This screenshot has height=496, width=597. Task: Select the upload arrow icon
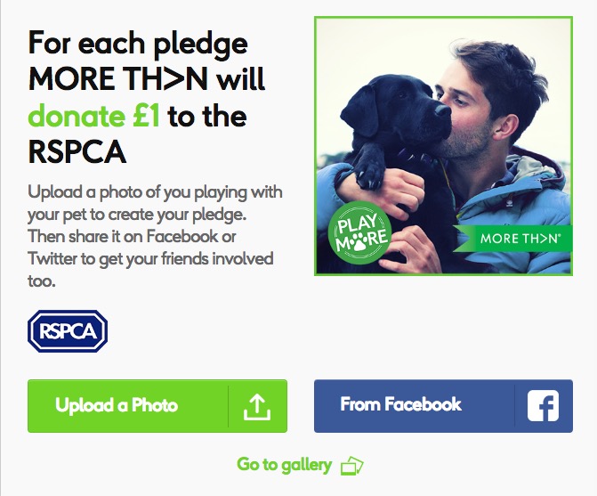click(257, 406)
